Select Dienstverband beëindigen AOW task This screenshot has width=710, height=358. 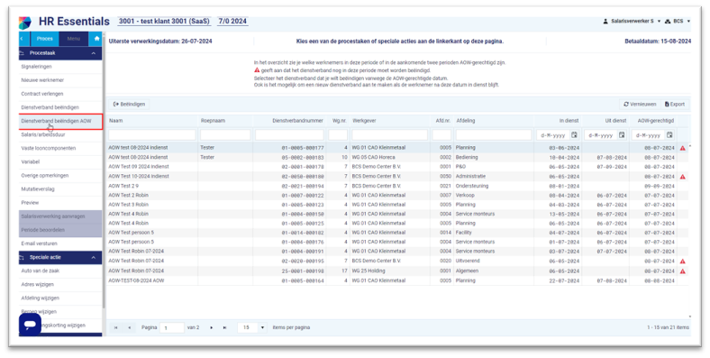tap(60, 122)
